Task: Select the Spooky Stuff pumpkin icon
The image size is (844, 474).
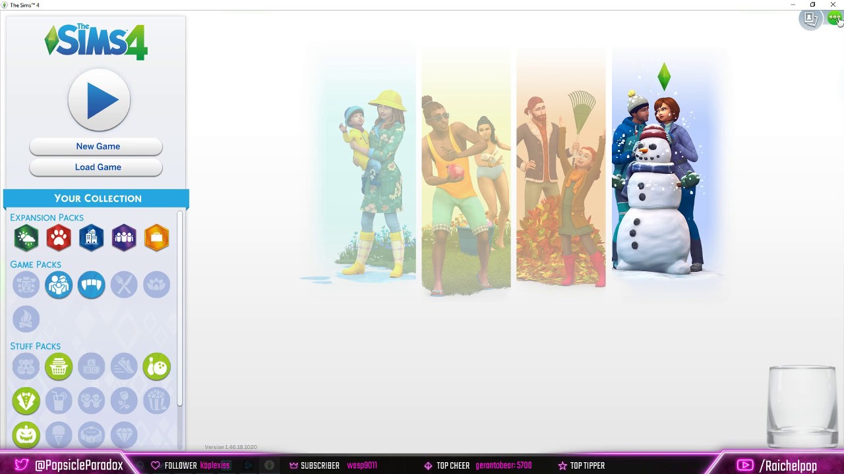Action: 26,435
